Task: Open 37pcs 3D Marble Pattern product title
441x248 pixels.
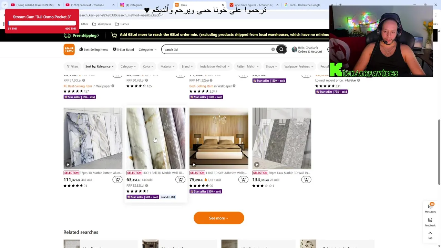Action: [x=101, y=173]
